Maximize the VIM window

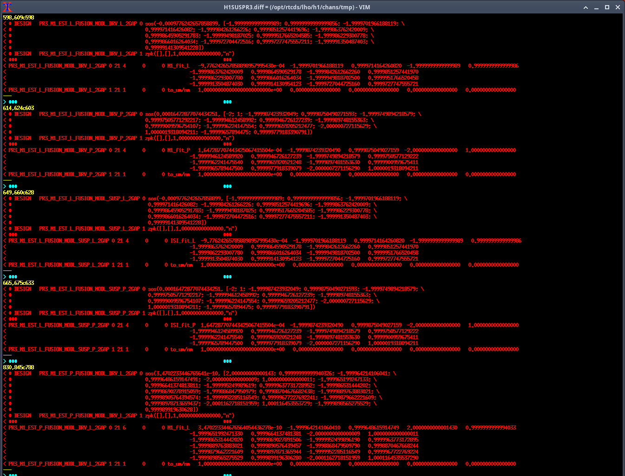click(x=607, y=7)
